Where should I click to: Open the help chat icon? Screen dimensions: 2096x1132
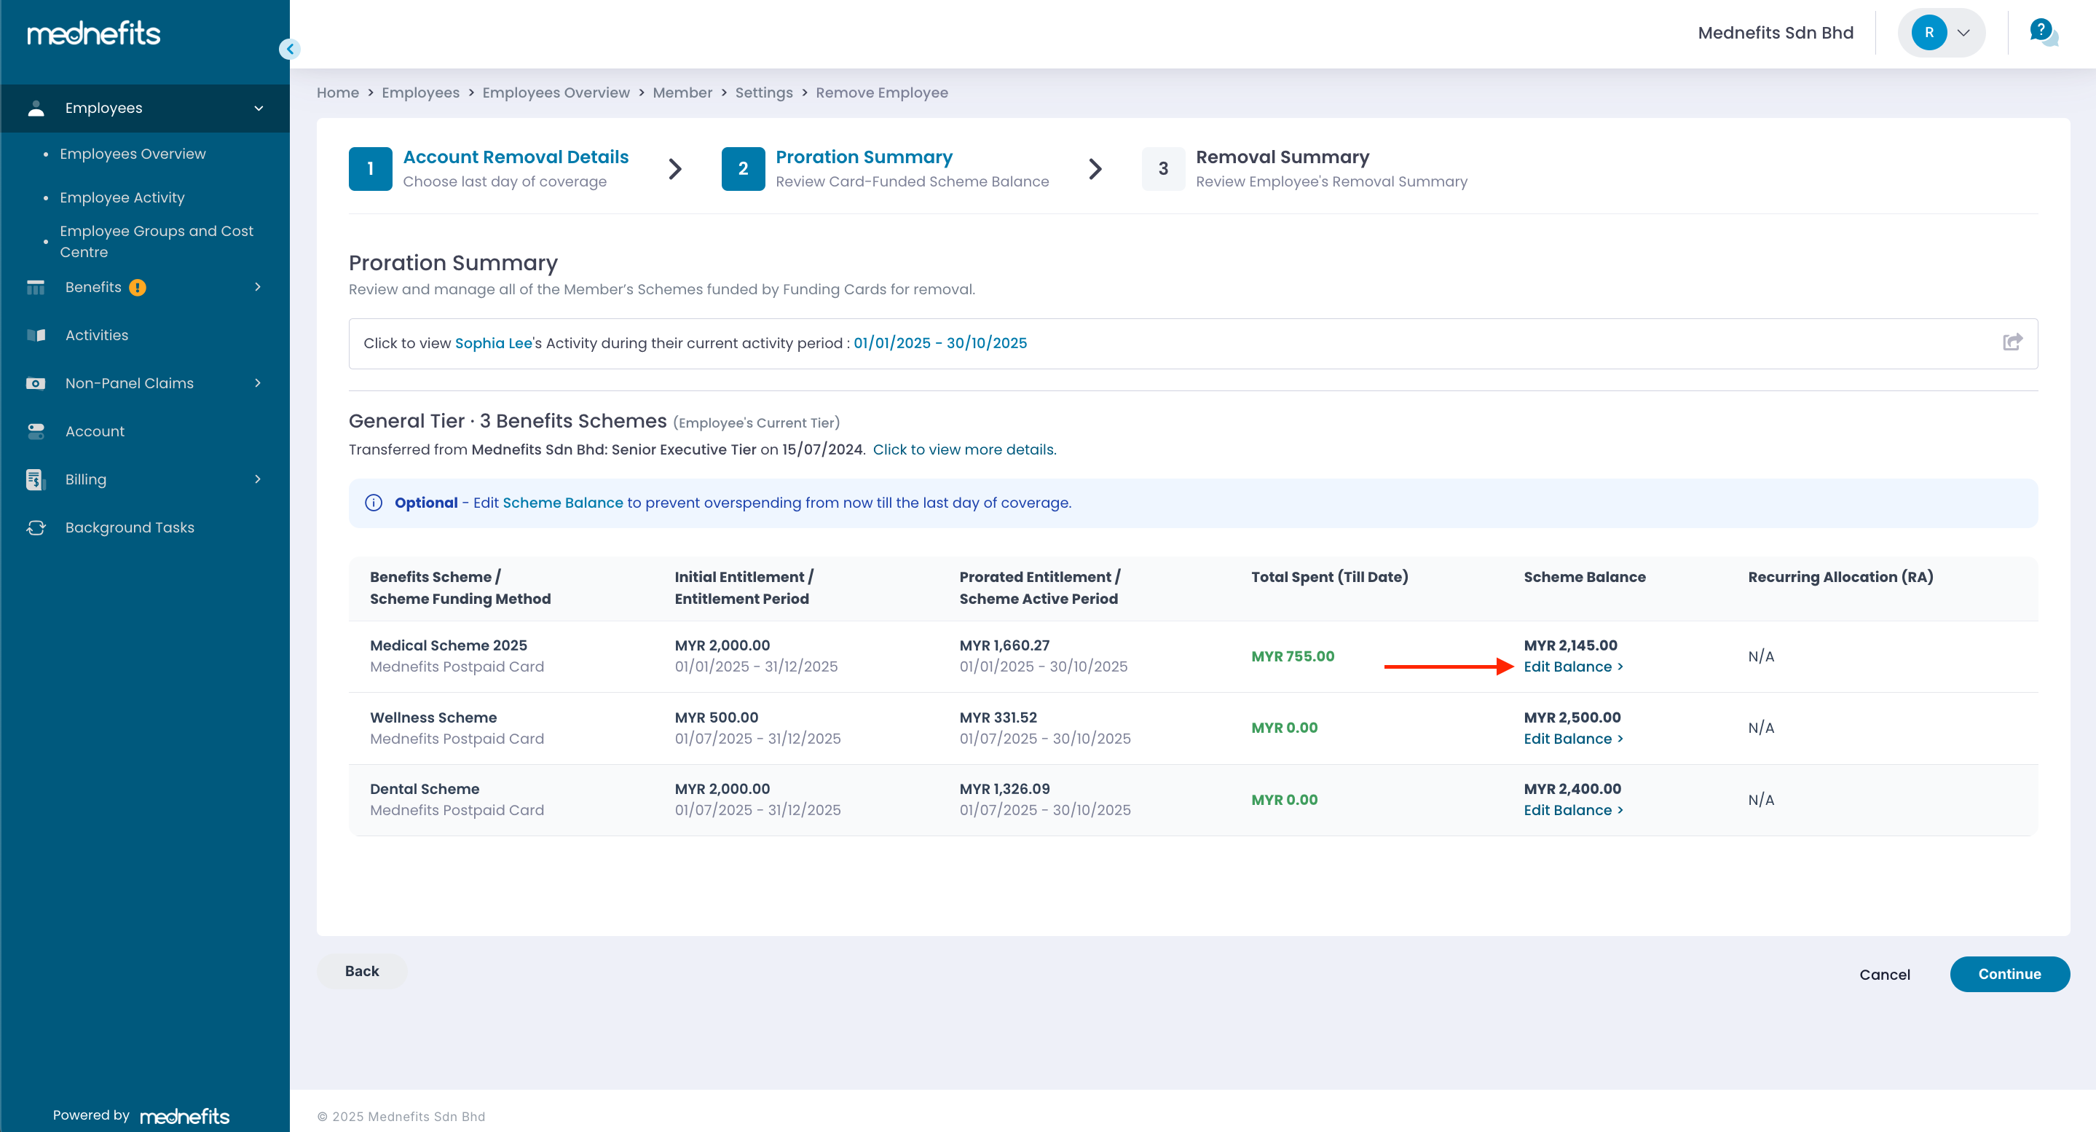coord(2043,33)
